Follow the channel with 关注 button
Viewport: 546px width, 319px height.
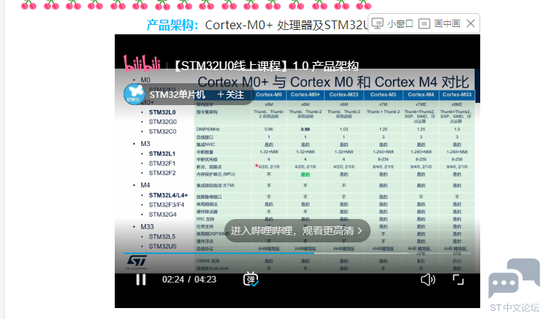click(x=230, y=95)
